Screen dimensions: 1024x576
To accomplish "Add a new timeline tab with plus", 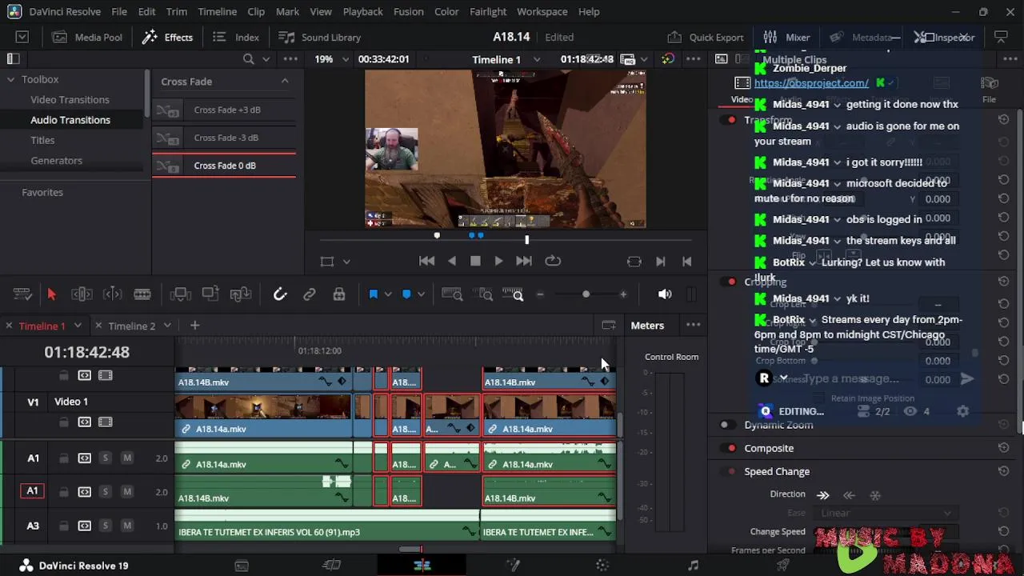I will tap(194, 325).
